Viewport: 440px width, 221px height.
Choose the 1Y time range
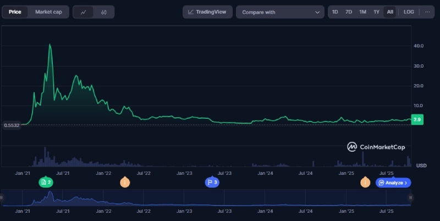376,12
